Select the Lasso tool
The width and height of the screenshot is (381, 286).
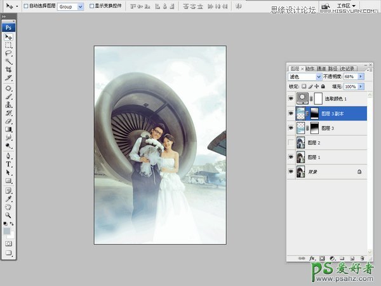point(9,53)
